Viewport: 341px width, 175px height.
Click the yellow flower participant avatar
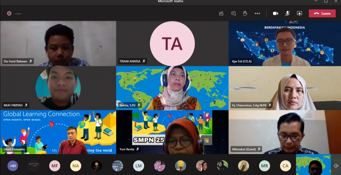tap(180, 166)
